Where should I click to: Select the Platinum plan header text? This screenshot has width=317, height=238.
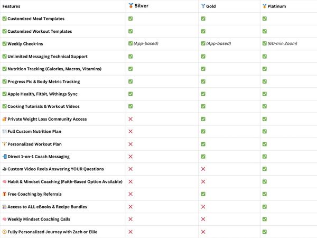(277, 6)
